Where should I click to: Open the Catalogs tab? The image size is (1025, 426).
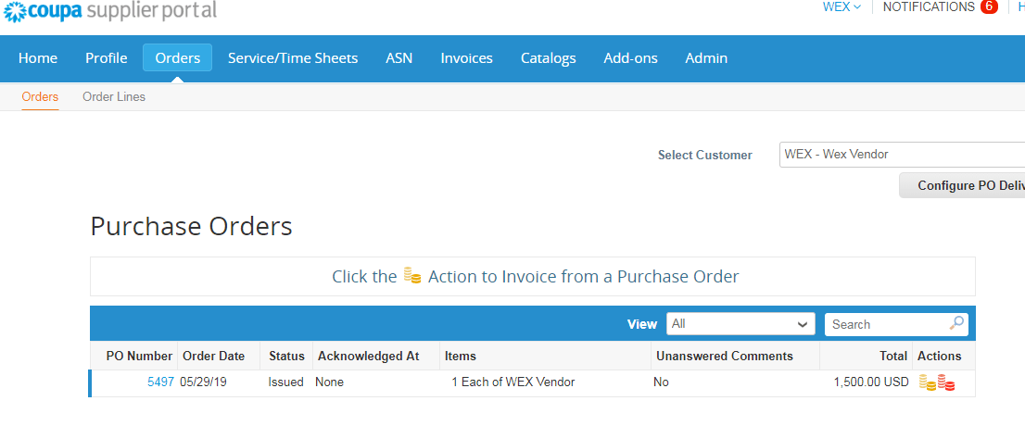pos(548,58)
